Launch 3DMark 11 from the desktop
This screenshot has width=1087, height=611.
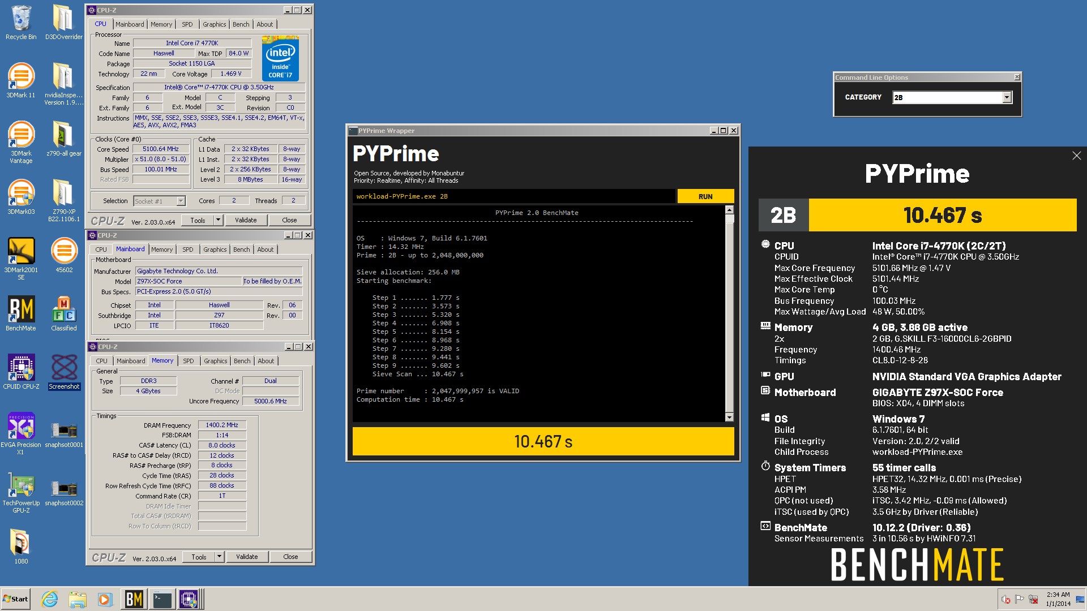coord(21,80)
